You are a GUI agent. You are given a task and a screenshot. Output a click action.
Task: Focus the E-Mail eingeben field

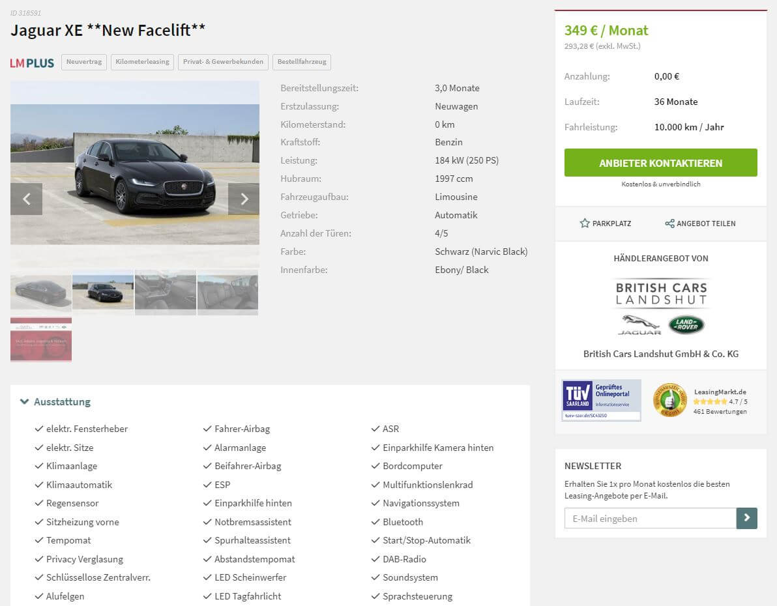click(650, 518)
